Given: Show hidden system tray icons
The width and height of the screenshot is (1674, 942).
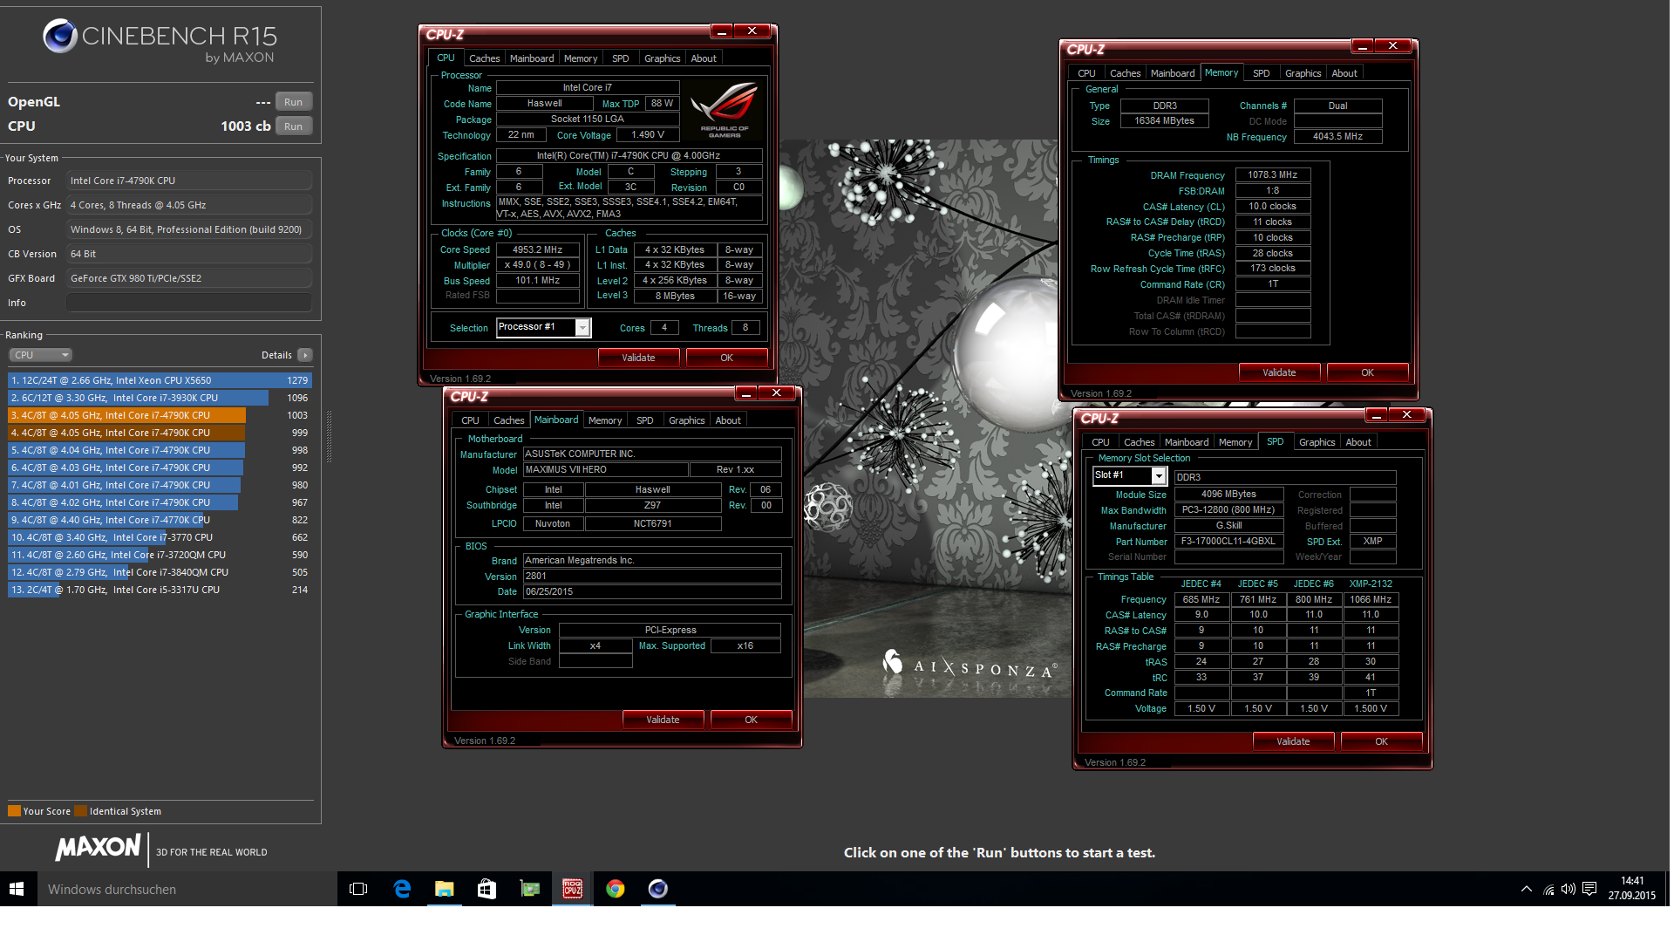Looking at the screenshot, I should pos(1526,889).
